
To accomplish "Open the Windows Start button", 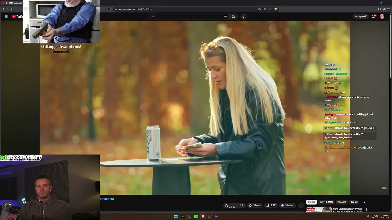I will coord(176,216).
